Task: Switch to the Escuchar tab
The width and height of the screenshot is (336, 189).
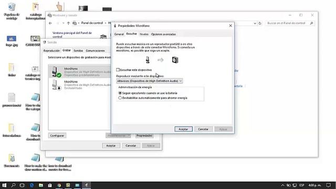Action: click(131, 34)
